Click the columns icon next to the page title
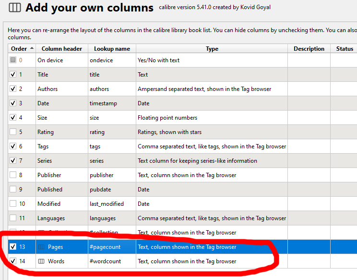This screenshot has height=280, width=357. [x=15, y=8]
